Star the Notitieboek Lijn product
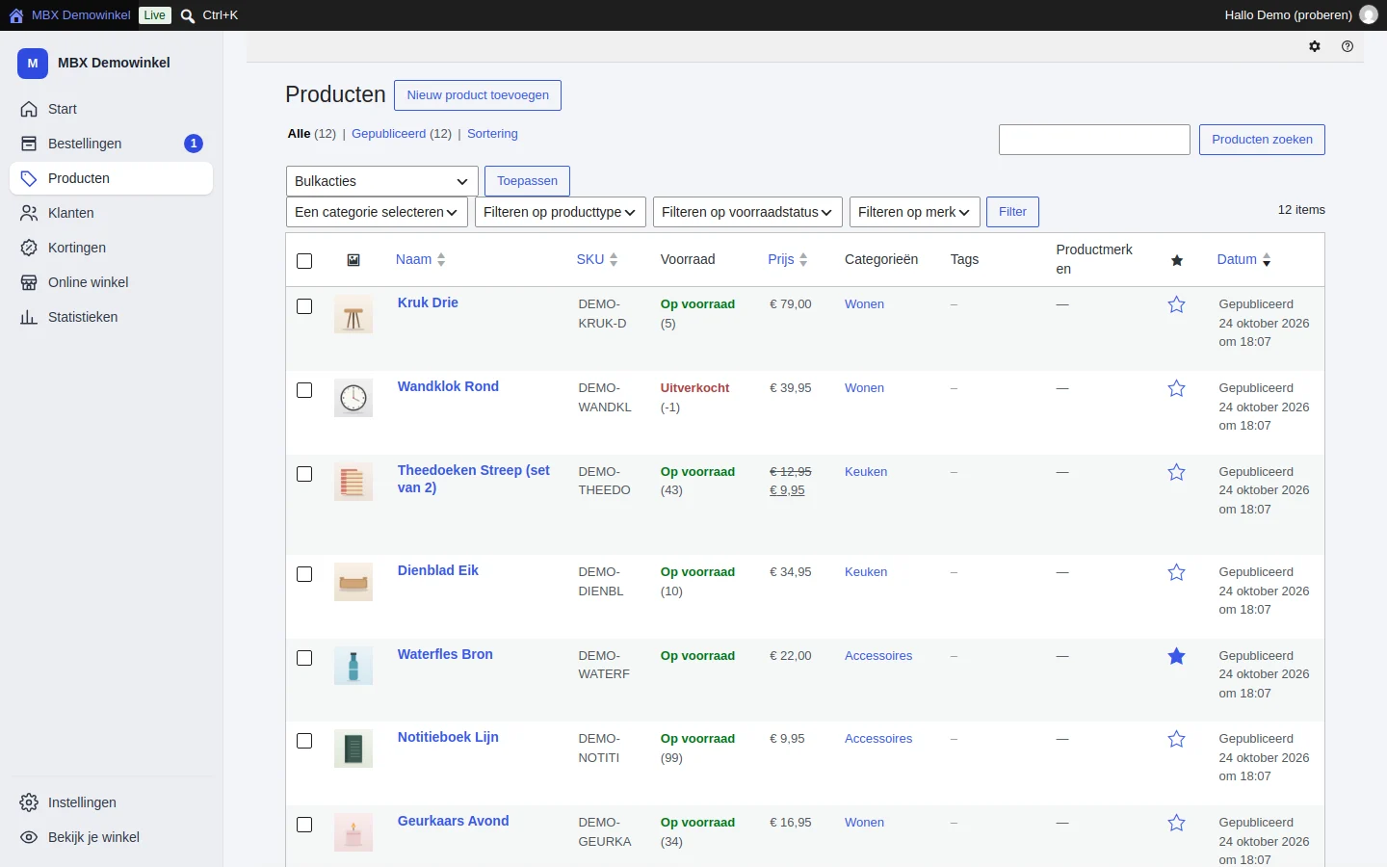 1177,740
